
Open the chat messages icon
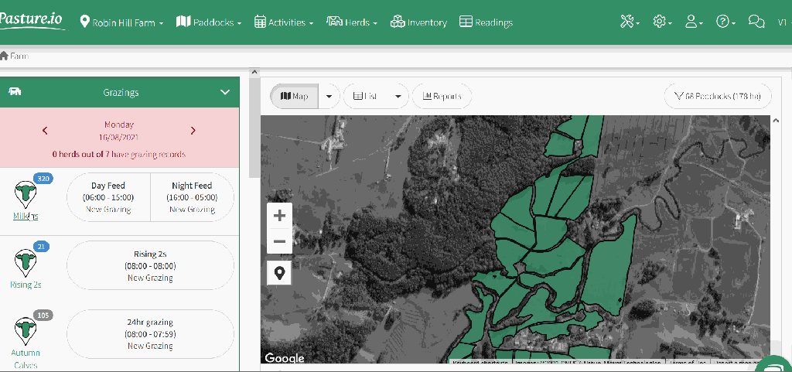(x=756, y=22)
